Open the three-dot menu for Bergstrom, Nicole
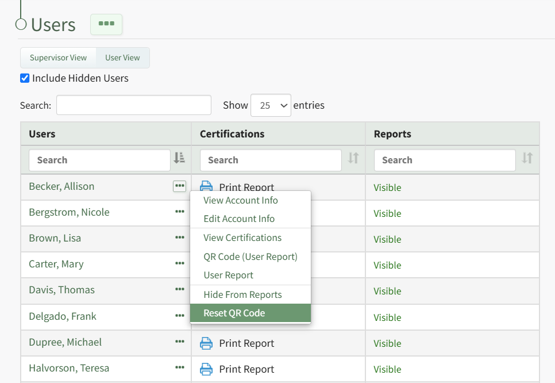 coord(179,212)
